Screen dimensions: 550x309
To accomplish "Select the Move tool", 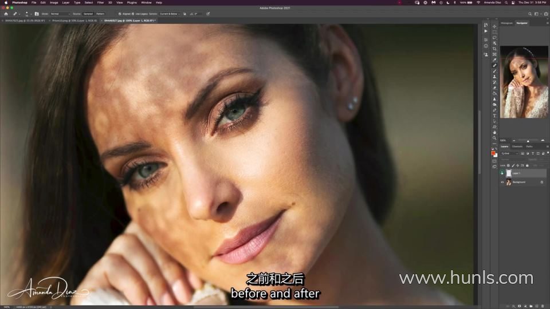I will 494,27.
